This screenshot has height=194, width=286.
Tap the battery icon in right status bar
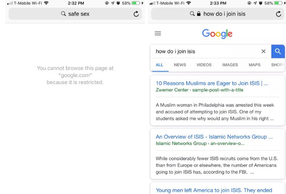coord(276,3)
